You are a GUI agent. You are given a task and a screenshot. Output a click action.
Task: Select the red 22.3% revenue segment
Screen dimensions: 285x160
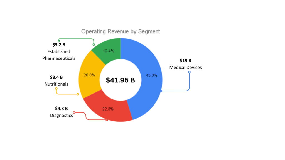tap(109, 109)
